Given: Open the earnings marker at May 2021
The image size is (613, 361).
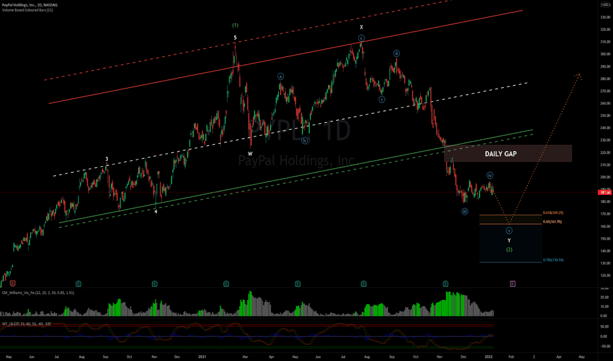Looking at the screenshot, I should [x=298, y=284].
